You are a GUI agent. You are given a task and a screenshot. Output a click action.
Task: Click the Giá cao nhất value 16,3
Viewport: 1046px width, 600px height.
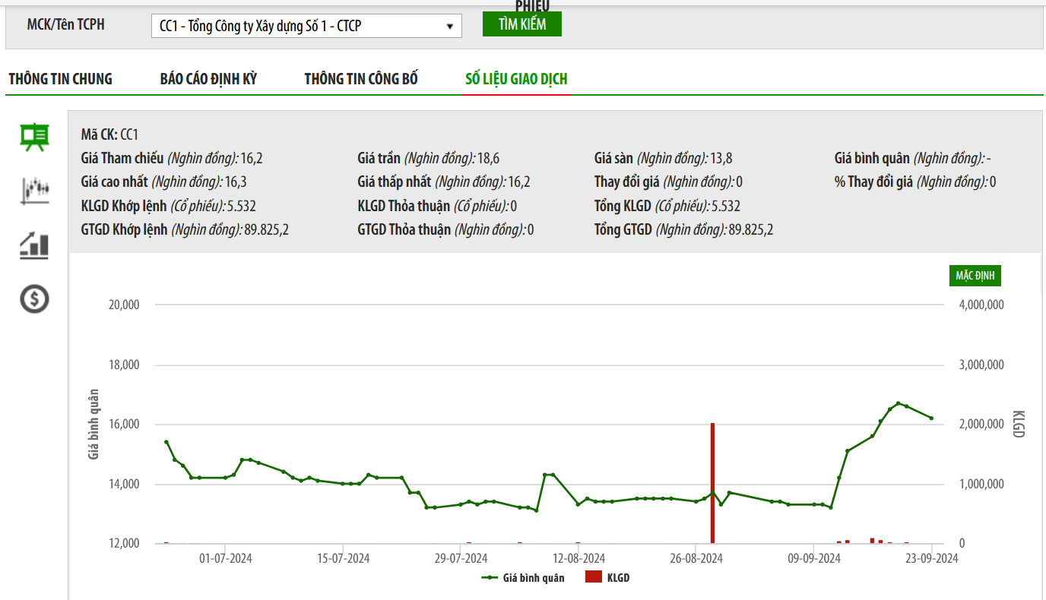pos(236,182)
